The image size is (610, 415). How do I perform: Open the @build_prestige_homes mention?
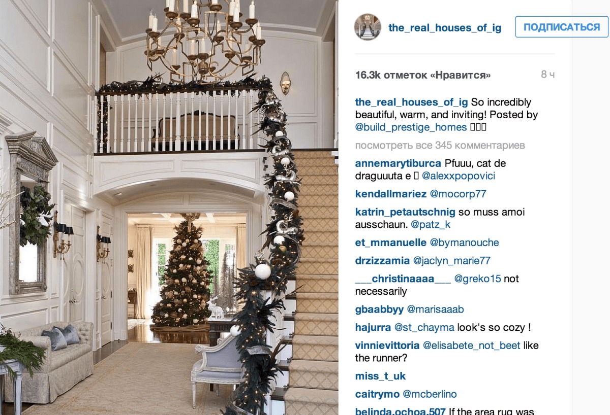point(411,127)
